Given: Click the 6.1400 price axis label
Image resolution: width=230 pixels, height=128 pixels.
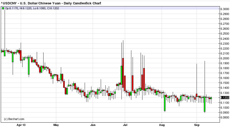Looking at the screenshot, I should [x=225, y=88].
